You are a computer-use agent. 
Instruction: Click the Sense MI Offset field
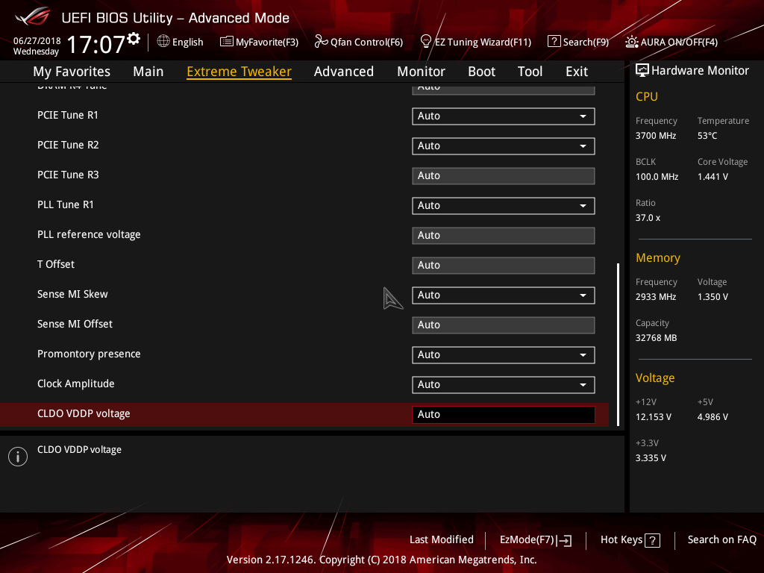tap(504, 325)
